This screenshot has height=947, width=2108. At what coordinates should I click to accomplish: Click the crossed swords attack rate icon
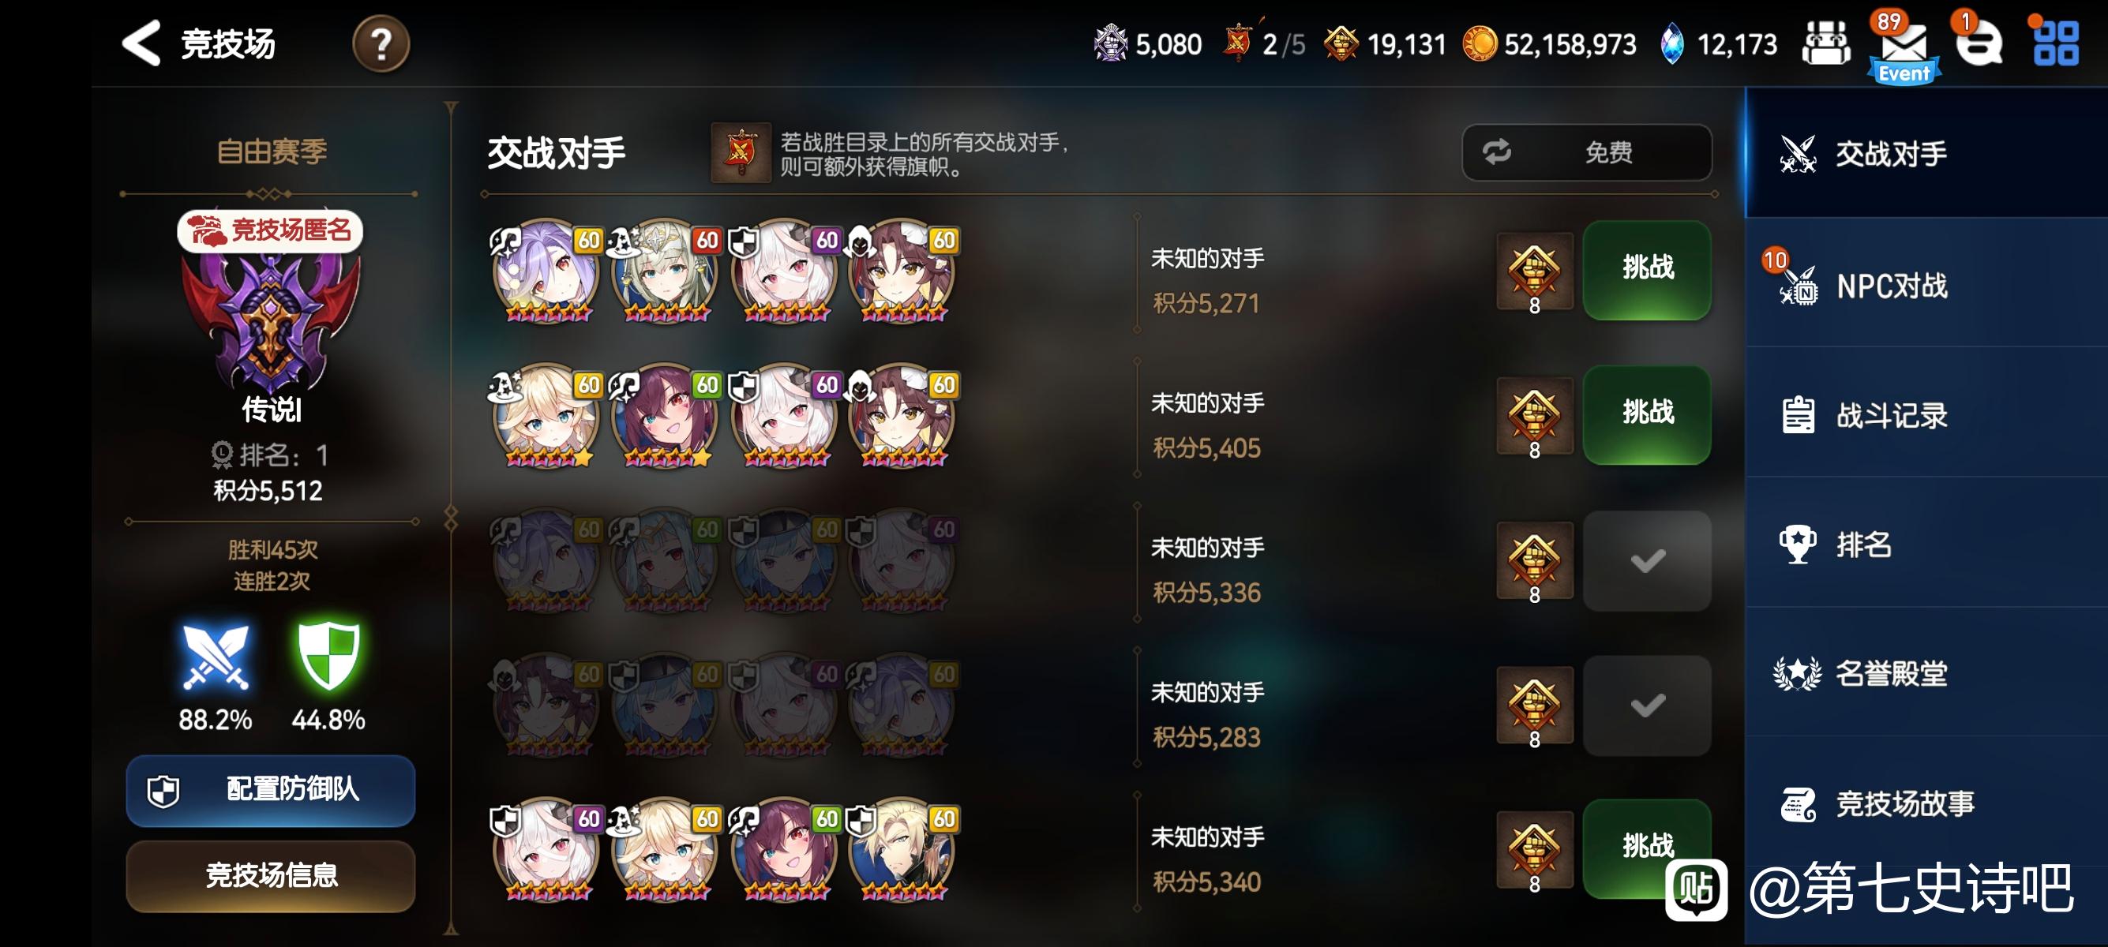point(216,657)
